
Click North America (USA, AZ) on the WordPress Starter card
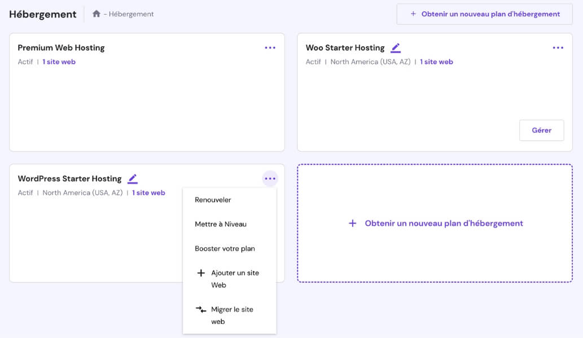(82, 192)
